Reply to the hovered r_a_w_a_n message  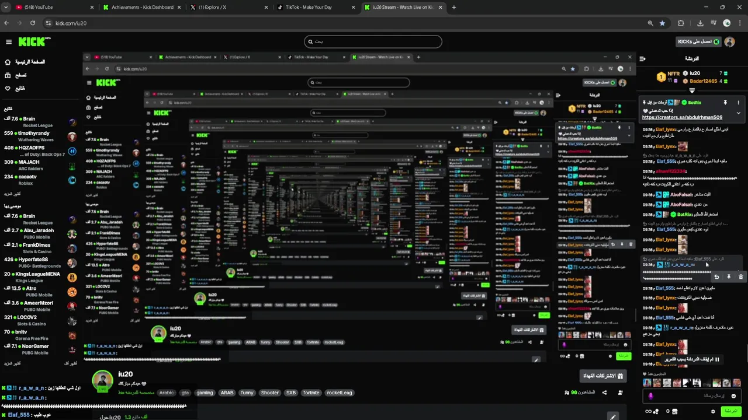click(716, 277)
